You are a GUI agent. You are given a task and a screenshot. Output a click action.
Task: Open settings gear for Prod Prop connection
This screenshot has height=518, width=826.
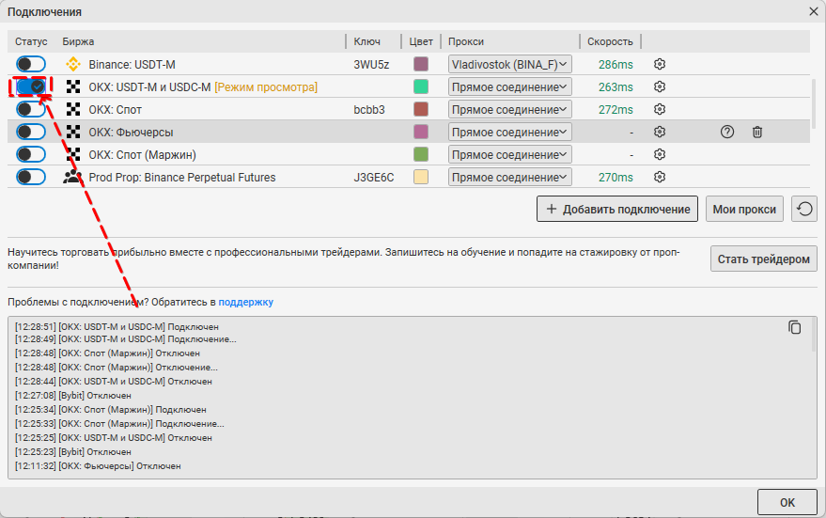click(660, 177)
